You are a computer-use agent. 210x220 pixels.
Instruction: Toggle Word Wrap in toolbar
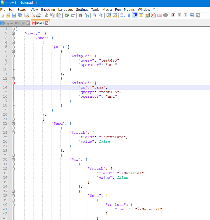click(123, 15)
